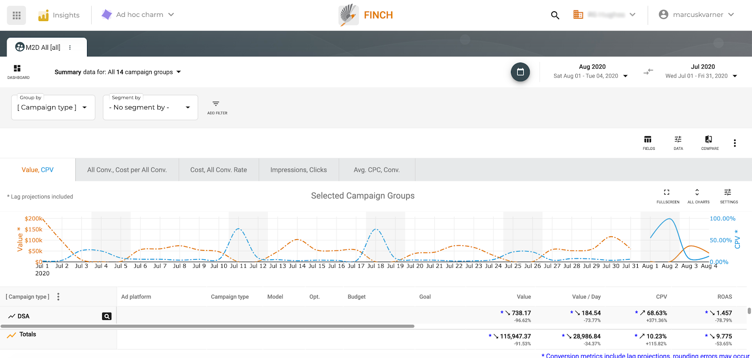The image size is (752, 358).
Task: Click the Totals ROAS value 9.775
Action: pos(724,336)
